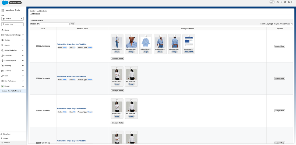Click the Custom Objects layers icon

pos(2,61)
